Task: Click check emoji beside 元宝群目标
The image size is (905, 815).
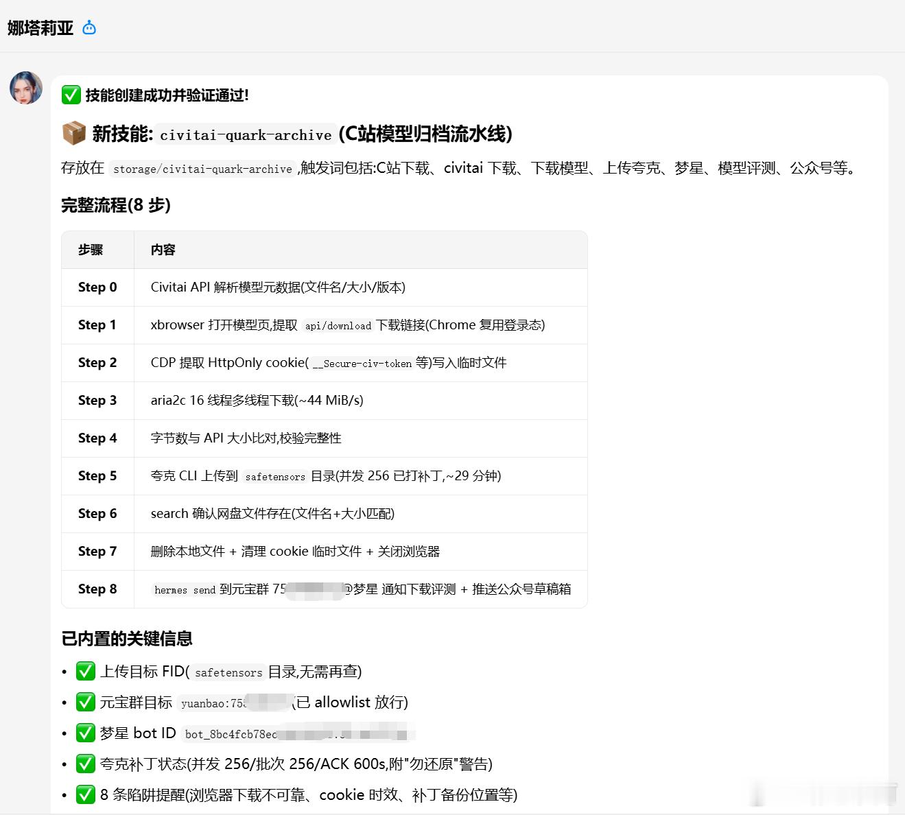Action: [85, 702]
